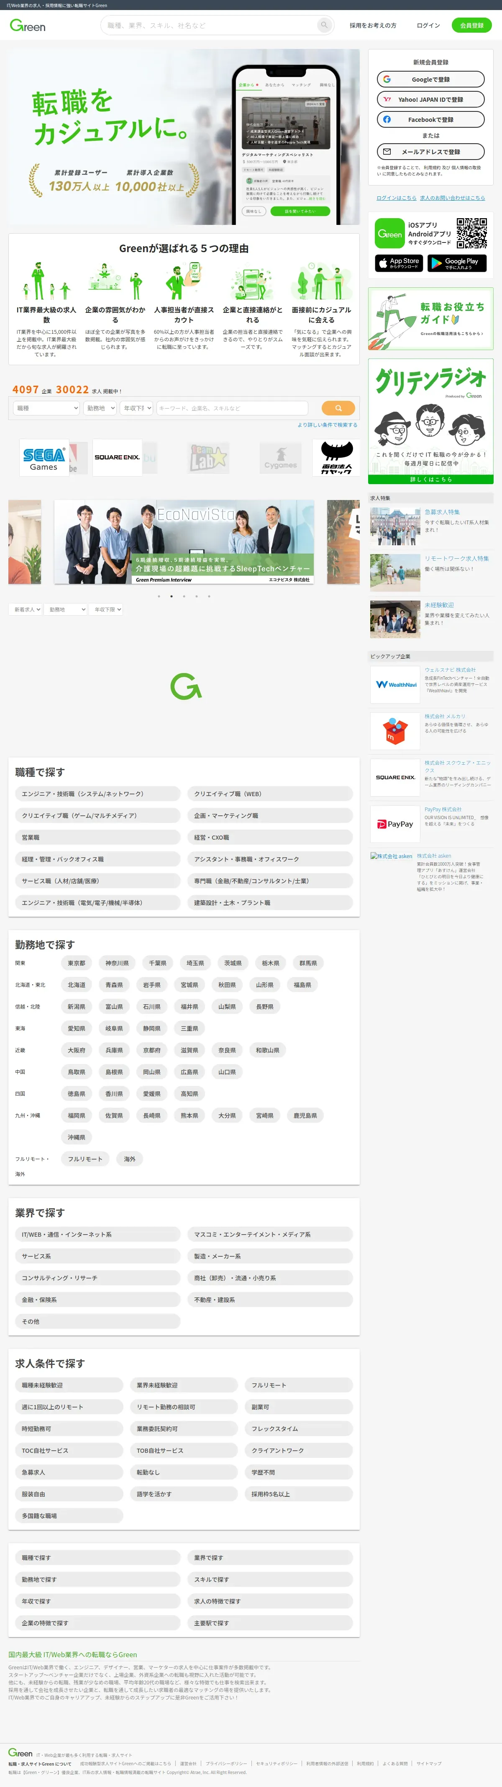Click the Cygames logo
Image resolution: width=502 pixels, height=1787 pixels.
[x=280, y=457]
